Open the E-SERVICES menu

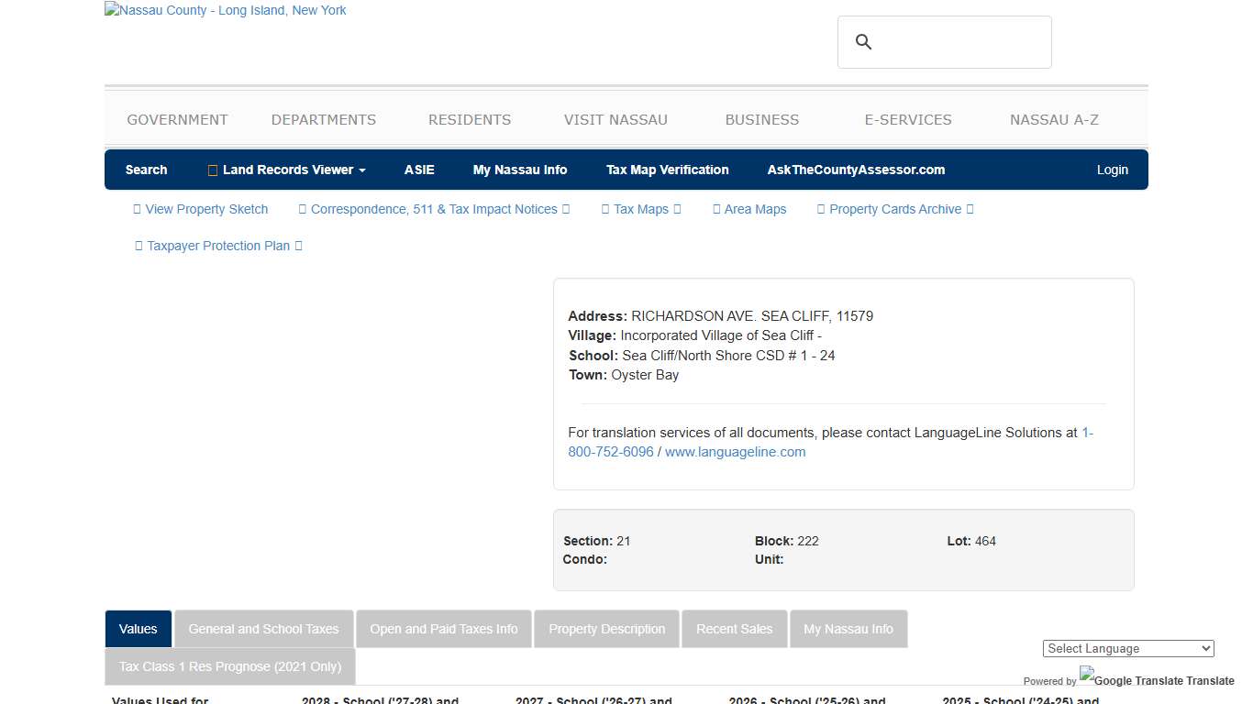coord(908,119)
